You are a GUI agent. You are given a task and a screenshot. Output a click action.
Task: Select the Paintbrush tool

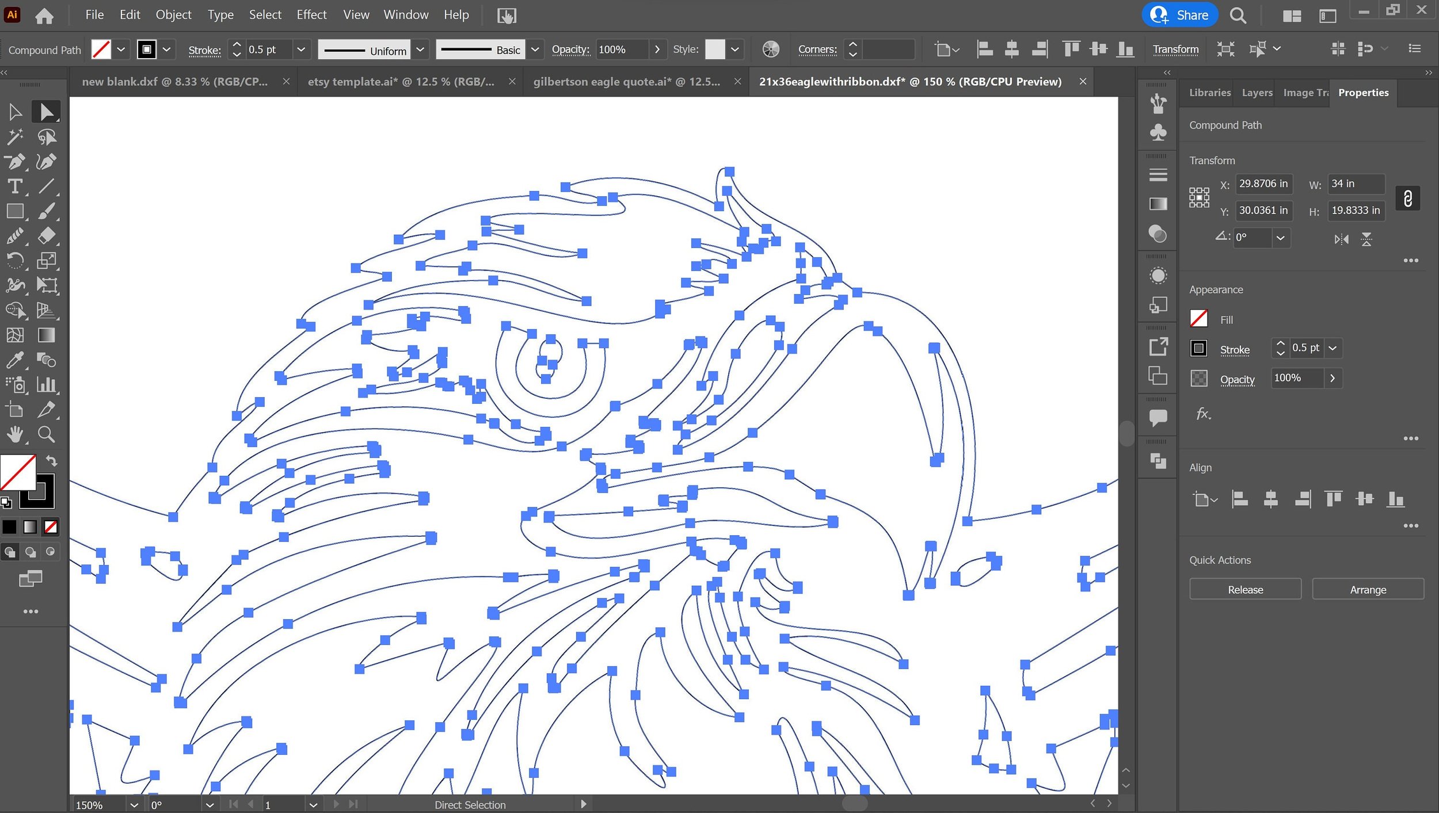(47, 211)
